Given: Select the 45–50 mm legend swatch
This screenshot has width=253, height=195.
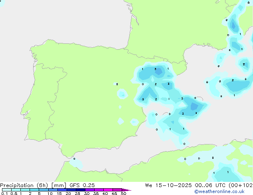Looking at the screenshot, I should pos(117,190).
